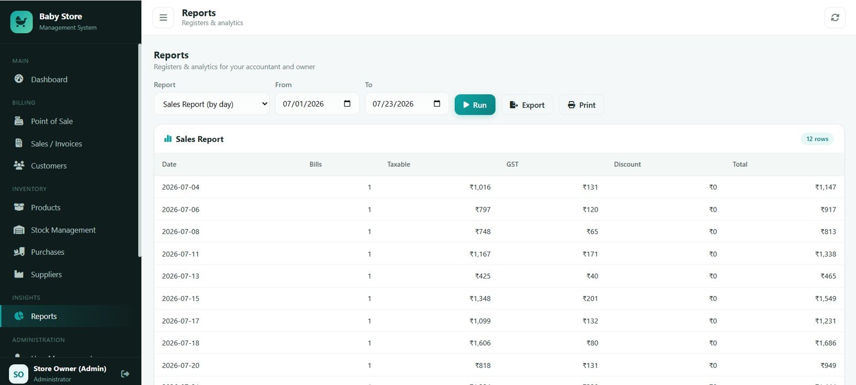Click taxable amount ₹425

pos(483,276)
